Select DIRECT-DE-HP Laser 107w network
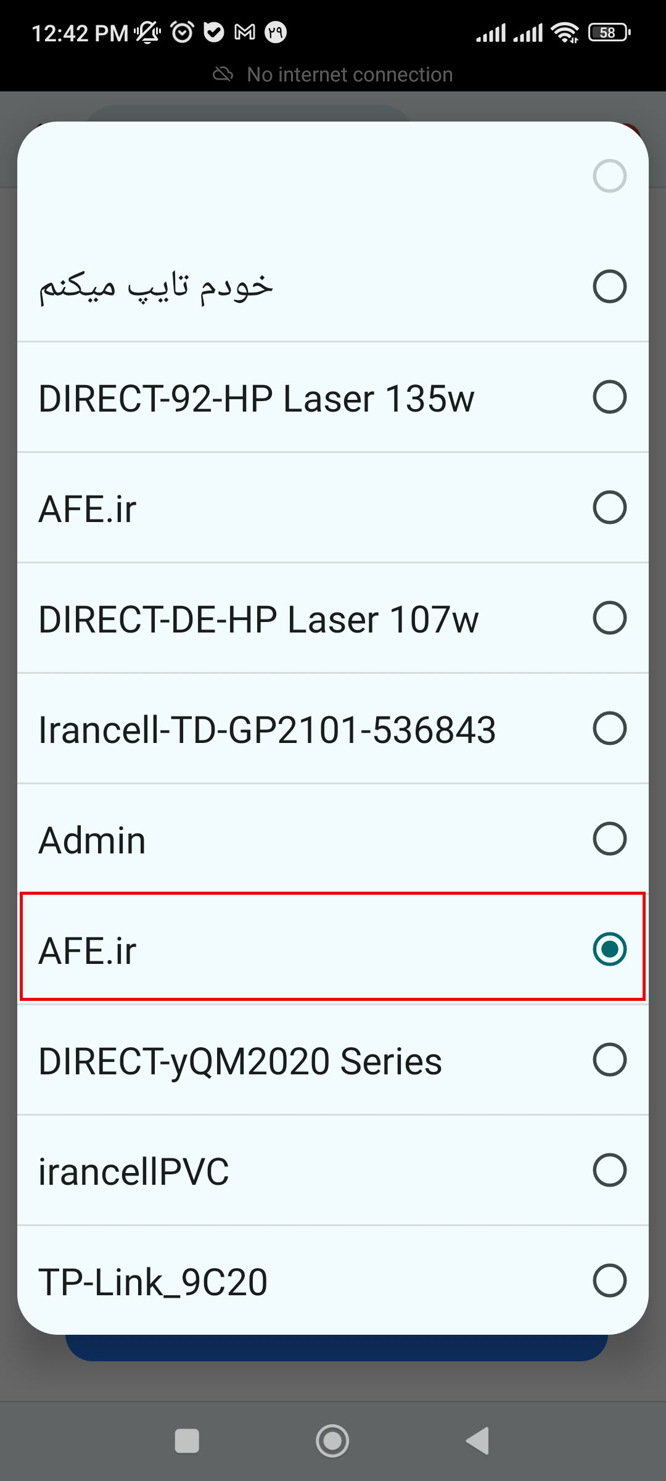 click(x=333, y=618)
